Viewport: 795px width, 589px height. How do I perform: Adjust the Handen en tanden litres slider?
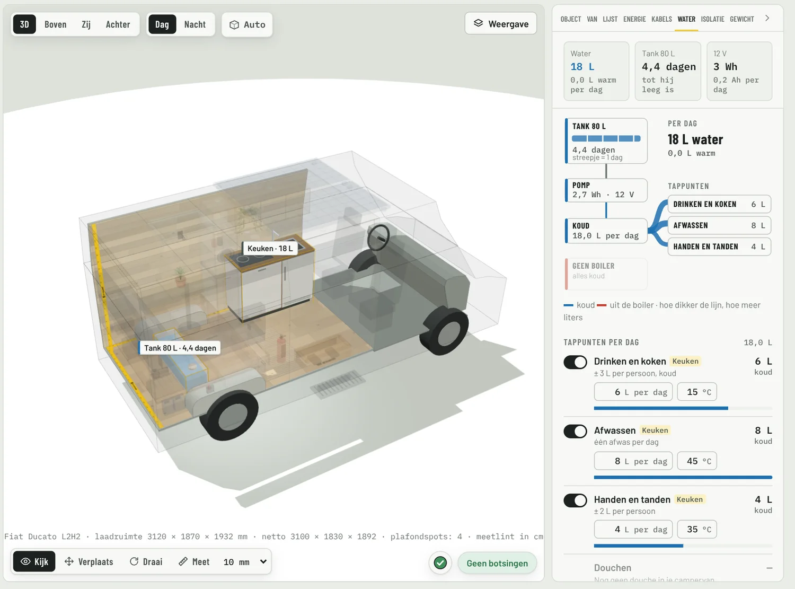683,546
